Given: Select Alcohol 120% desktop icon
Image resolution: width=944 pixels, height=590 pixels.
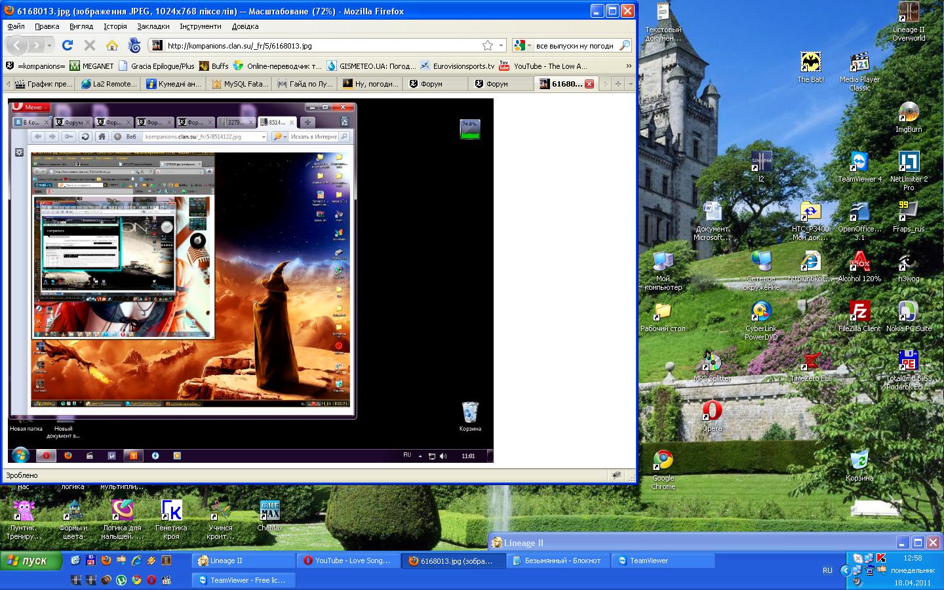Looking at the screenshot, I should click(x=859, y=267).
